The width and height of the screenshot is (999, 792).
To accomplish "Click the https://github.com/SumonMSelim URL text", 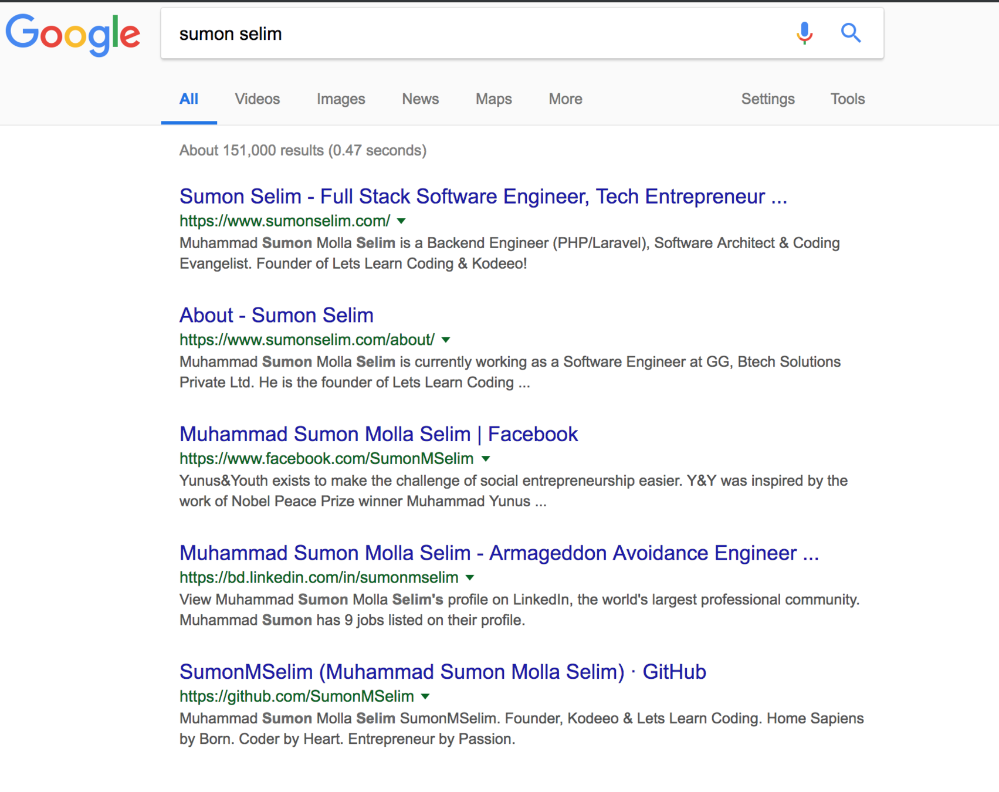I will pos(296,696).
